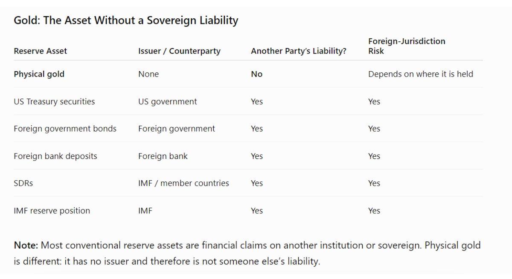Image resolution: width=512 pixels, height=279 pixels.
Task: Select the US government issuer cell
Action: pyautogui.click(x=168, y=101)
